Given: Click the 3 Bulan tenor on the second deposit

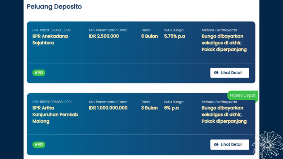Looking at the screenshot, I should 149,108.
